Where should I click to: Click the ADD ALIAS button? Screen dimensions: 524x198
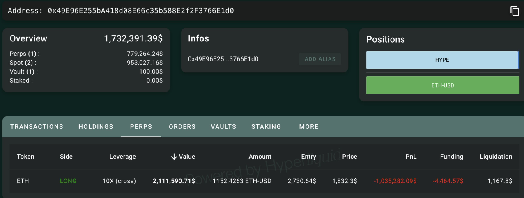pyautogui.click(x=320, y=59)
